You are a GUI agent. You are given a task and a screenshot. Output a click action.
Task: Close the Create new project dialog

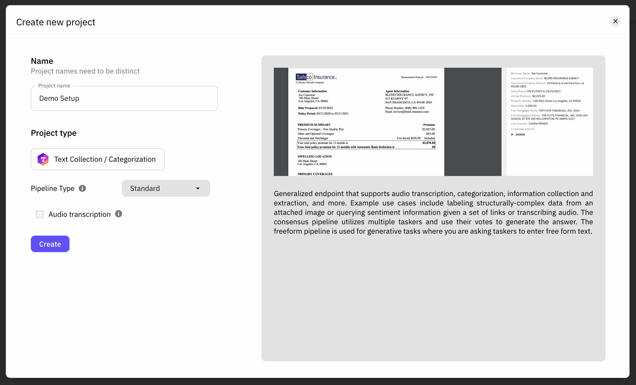point(615,21)
